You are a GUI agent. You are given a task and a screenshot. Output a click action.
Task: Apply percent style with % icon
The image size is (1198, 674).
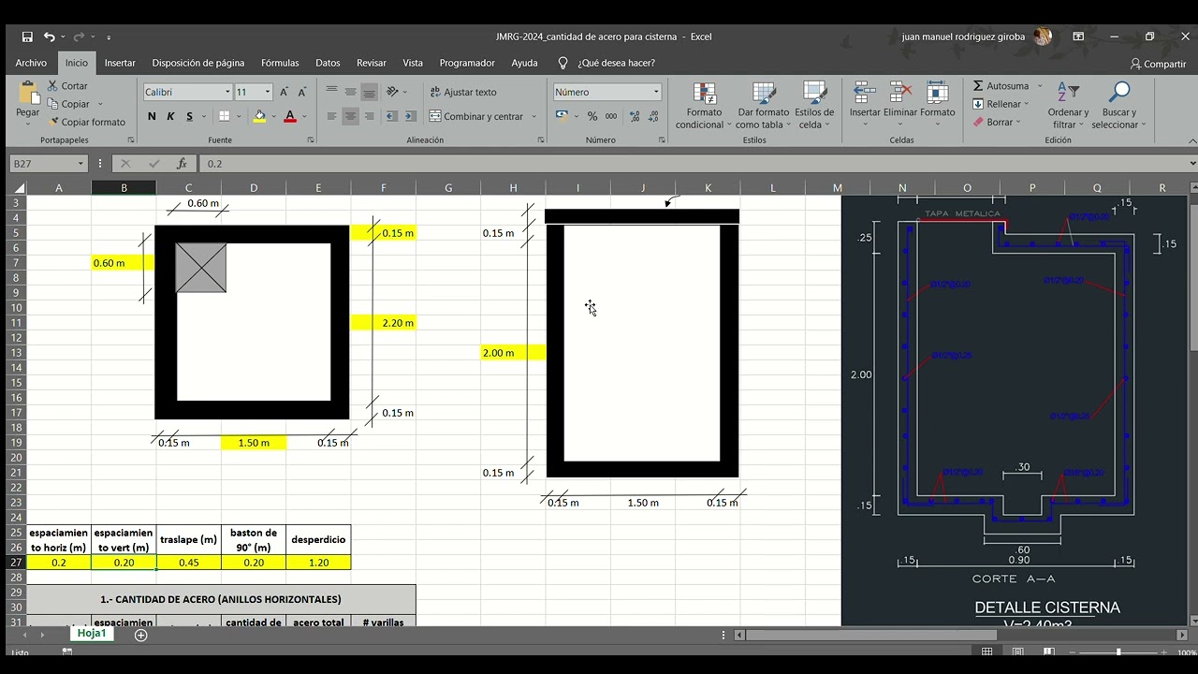[x=592, y=116]
